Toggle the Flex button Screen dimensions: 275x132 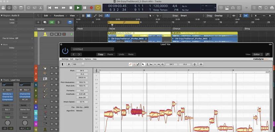click(x=101, y=16)
